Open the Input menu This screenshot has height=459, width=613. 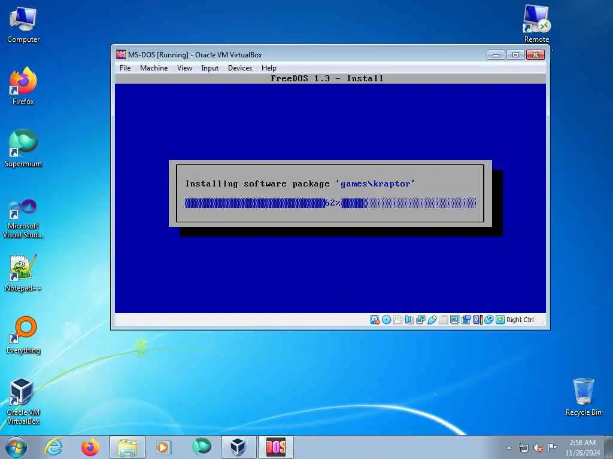pos(210,68)
